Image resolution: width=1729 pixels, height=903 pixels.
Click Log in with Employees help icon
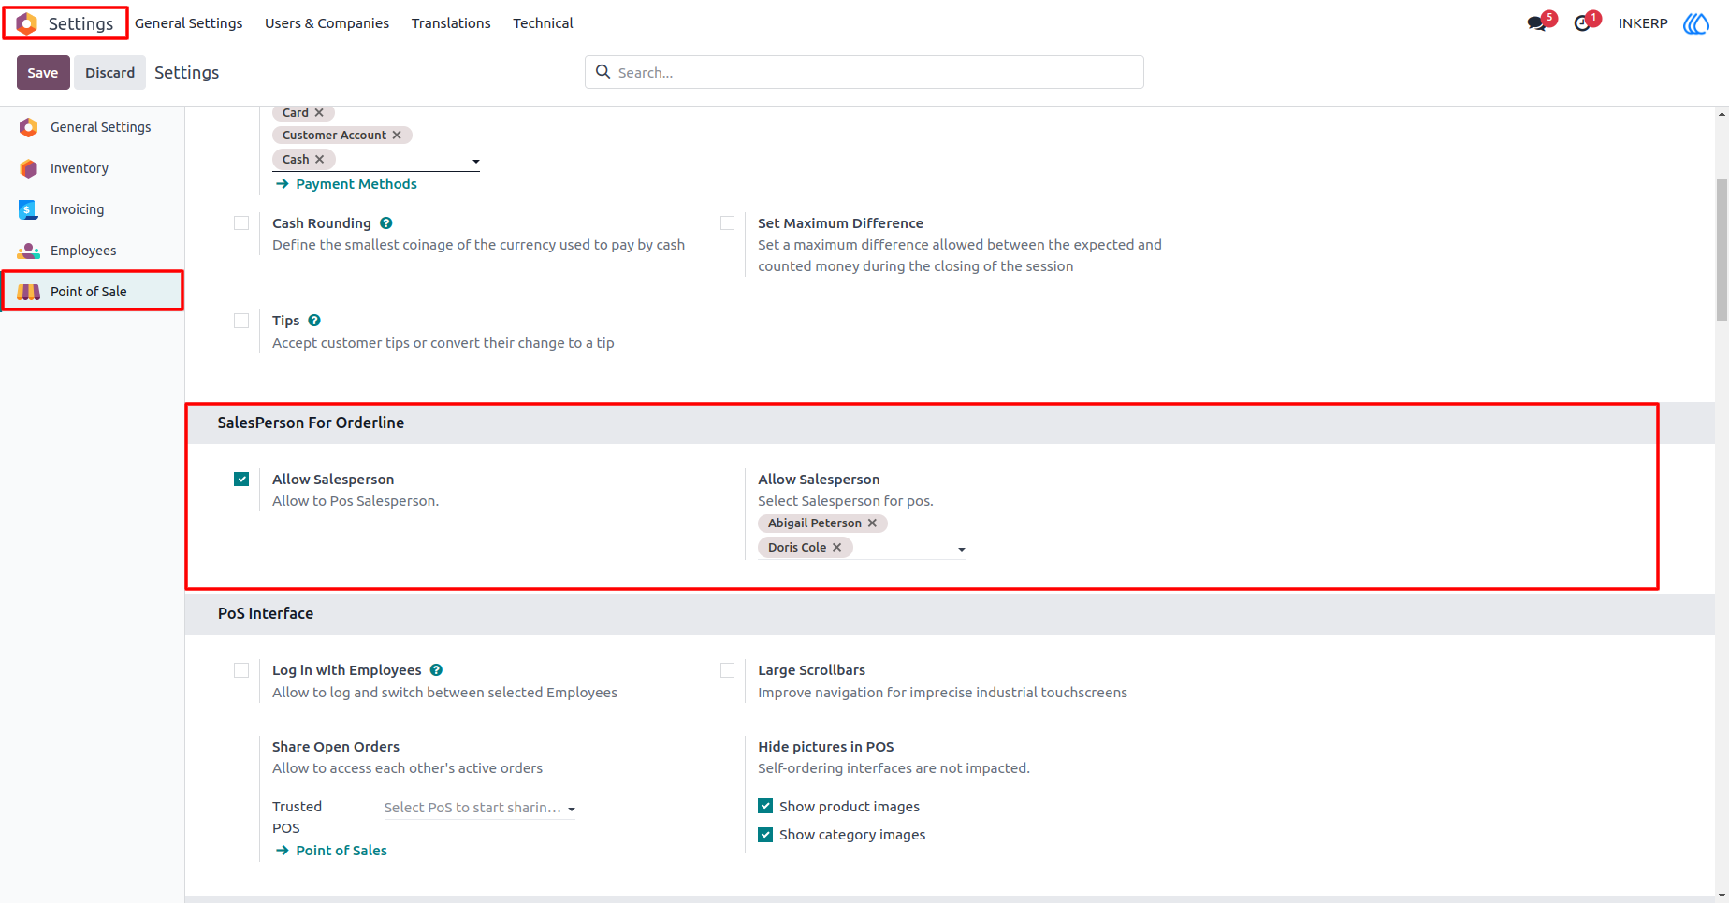pyautogui.click(x=436, y=670)
